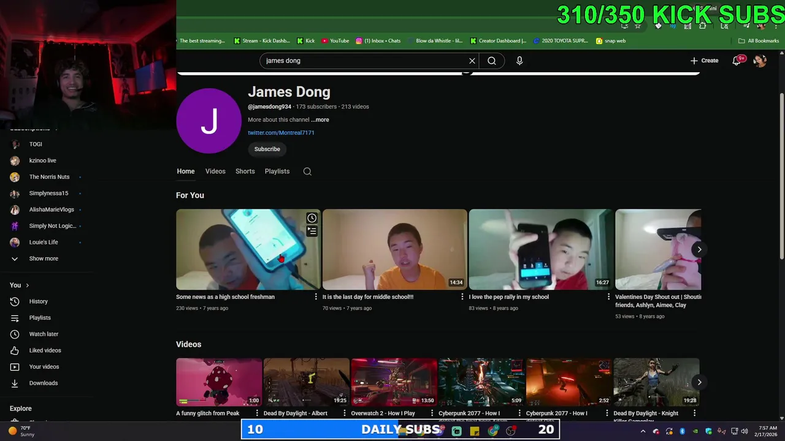The image size is (785, 441).
Task: Play 'Some news as a high school freshman'
Action: (x=248, y=249)
